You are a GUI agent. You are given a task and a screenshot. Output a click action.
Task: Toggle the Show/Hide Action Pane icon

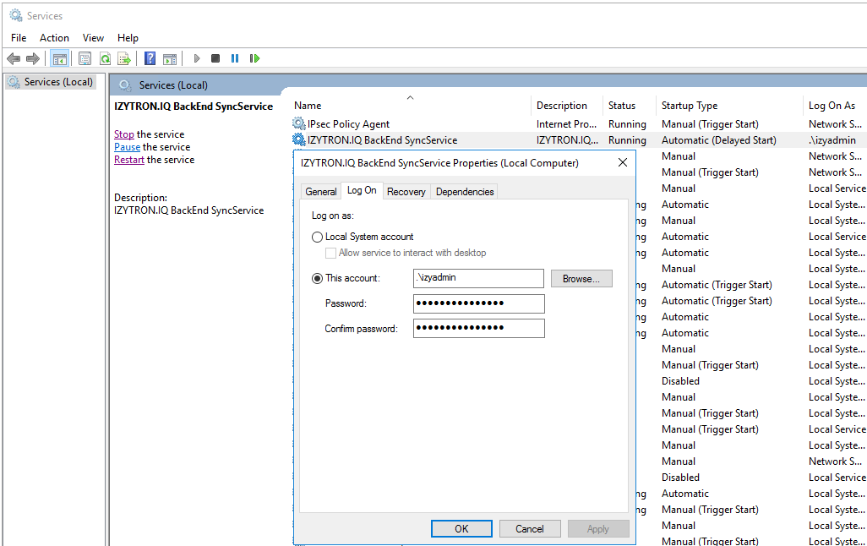(x=171, y=58)
